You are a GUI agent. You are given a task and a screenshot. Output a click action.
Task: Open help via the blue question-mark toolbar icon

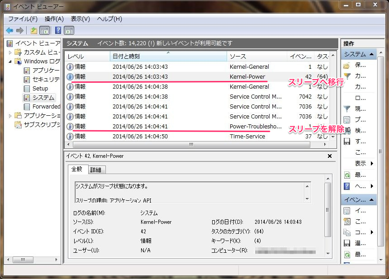click(58, 30)
